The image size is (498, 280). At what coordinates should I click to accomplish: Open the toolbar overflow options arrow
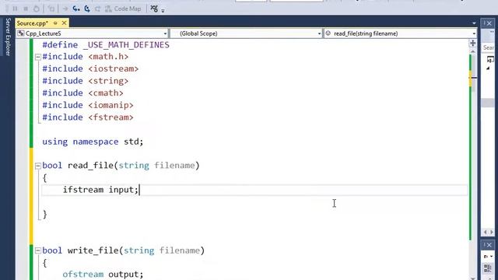click(163, 10)
